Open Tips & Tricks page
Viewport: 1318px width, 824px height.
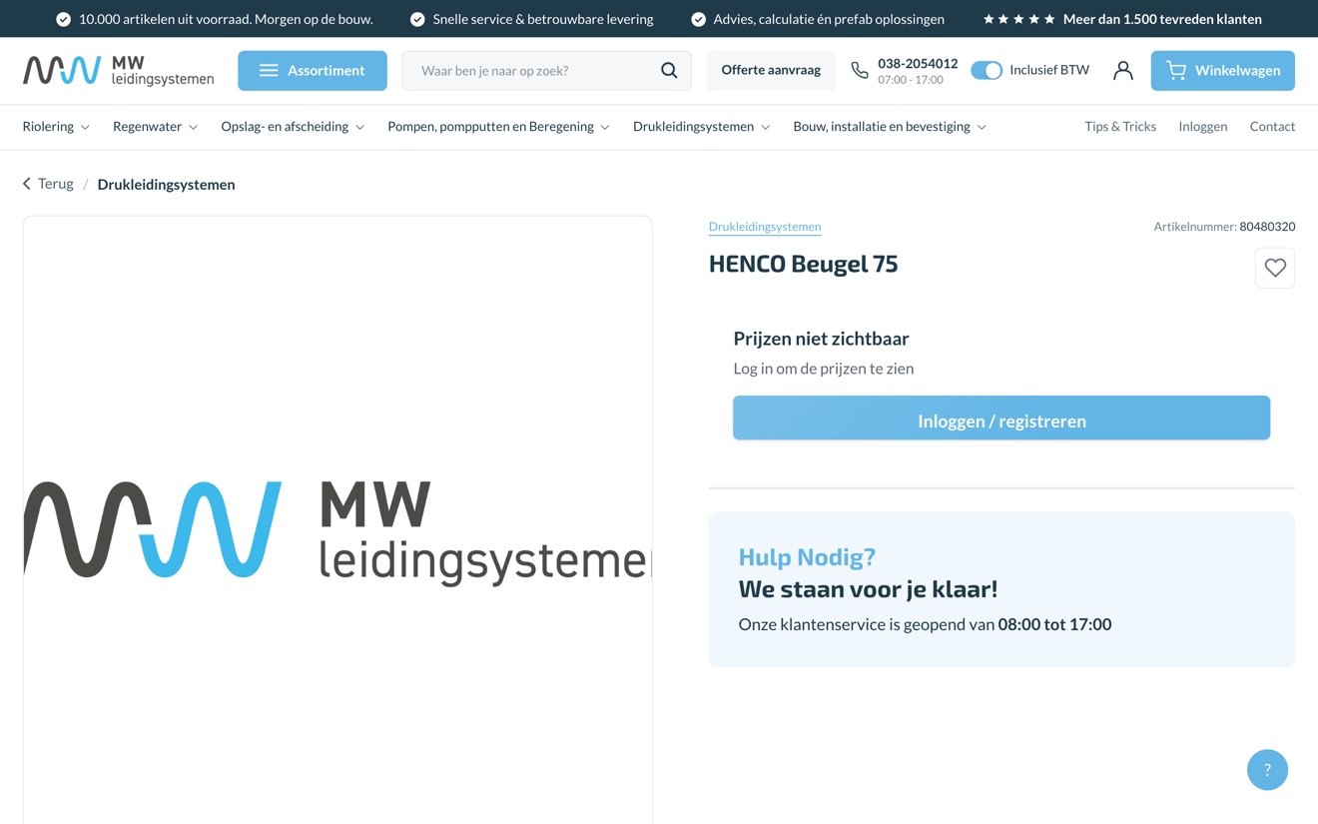pyautogui.click(x=1120, y=127)
